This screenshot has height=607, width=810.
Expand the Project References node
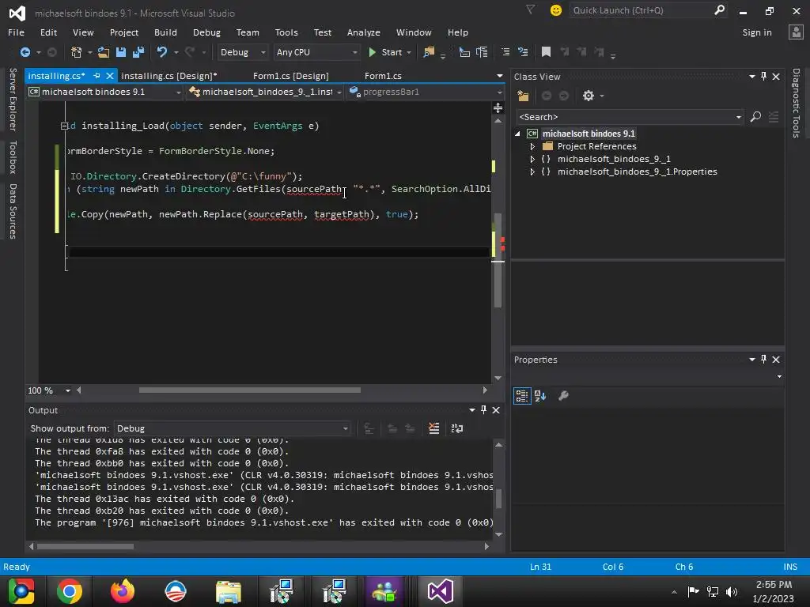point(532,146)
